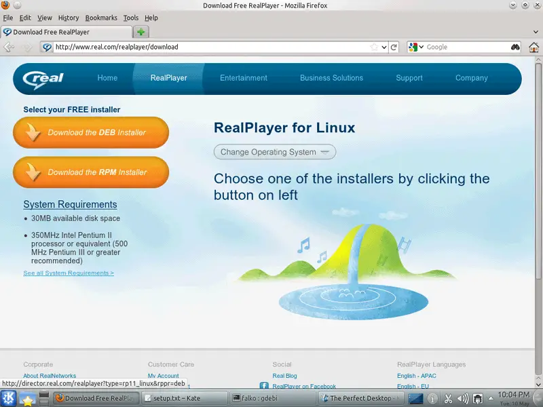The height and width of the screenshot is (407, 543).
Task: Open the System Requirements heading link
Action: [x=70, y=205]
